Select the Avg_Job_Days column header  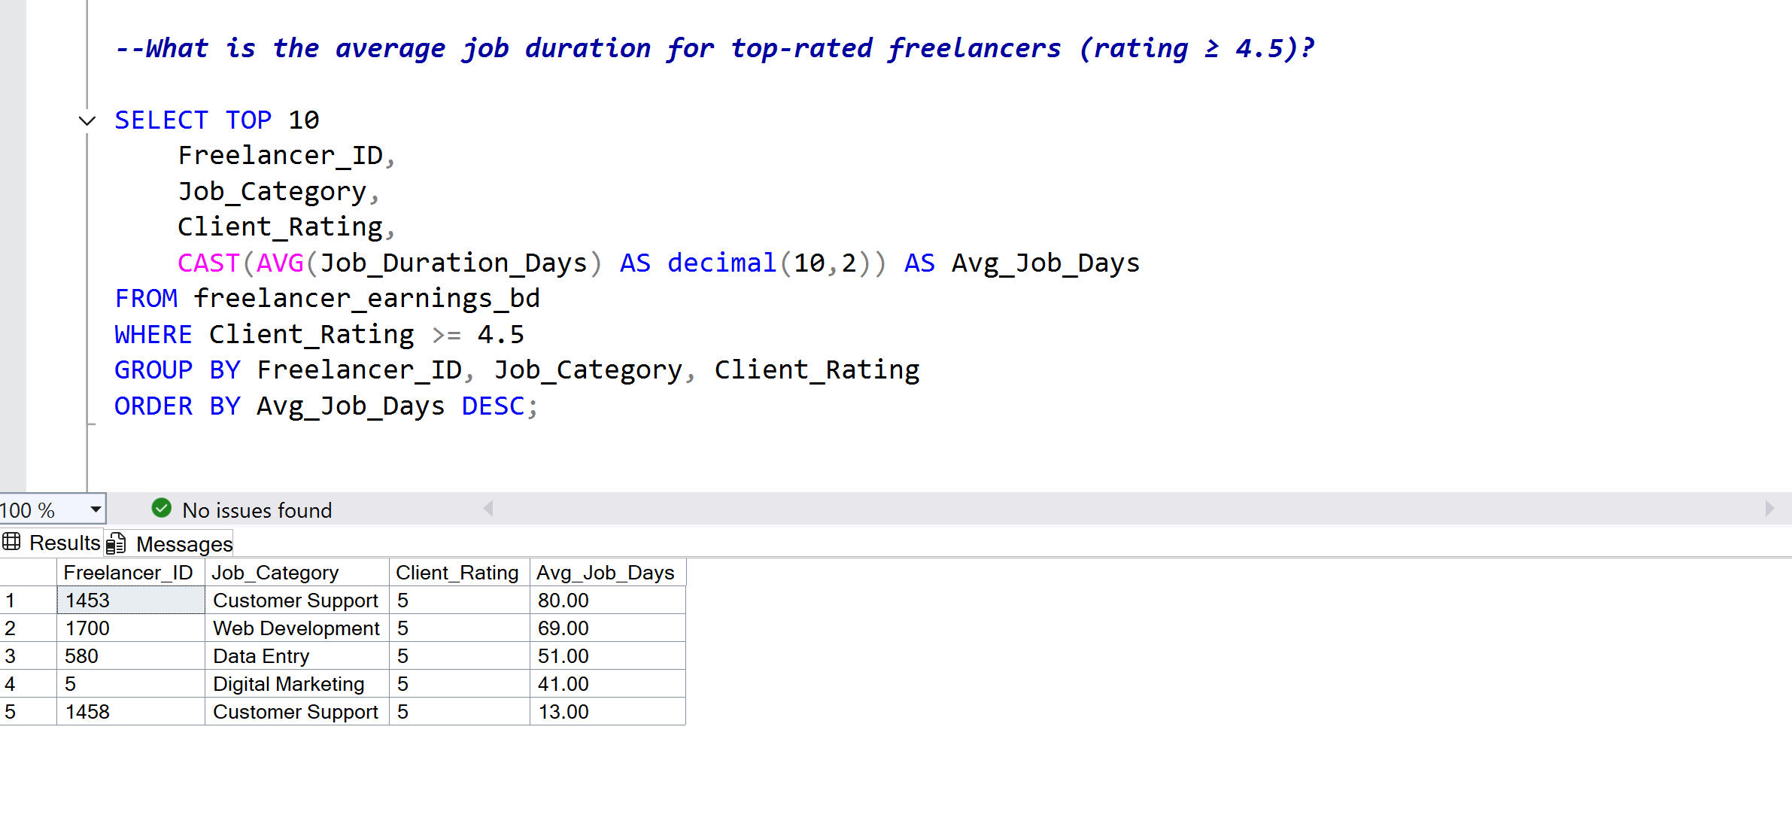click(605, 573)
